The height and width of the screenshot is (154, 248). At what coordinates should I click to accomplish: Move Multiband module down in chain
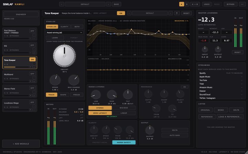click(34, 81)
